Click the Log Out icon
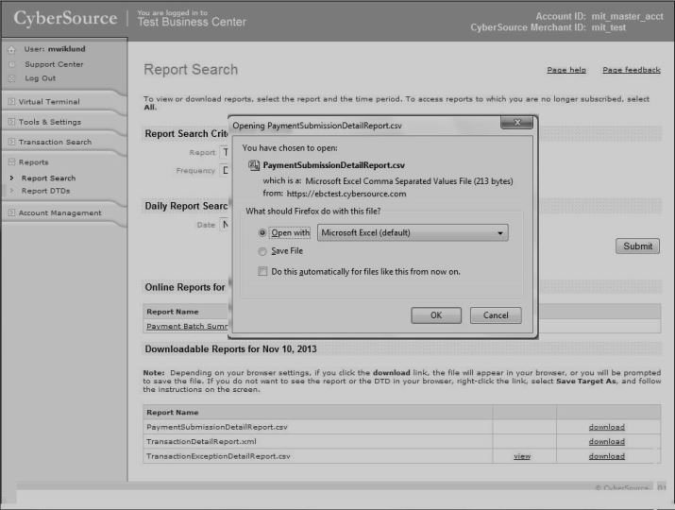 pyautogui.click(x=11, y=78)
